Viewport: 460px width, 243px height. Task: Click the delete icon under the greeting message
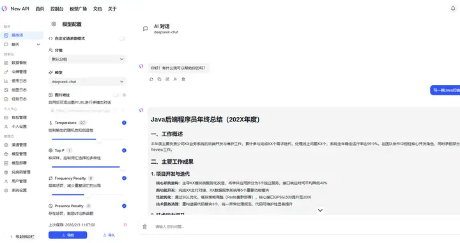coord(183,79)
